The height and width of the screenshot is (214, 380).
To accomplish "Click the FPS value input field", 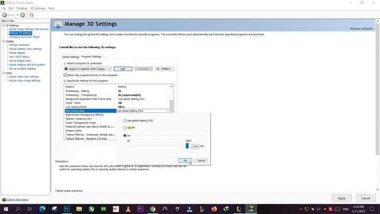I will 195,147.
